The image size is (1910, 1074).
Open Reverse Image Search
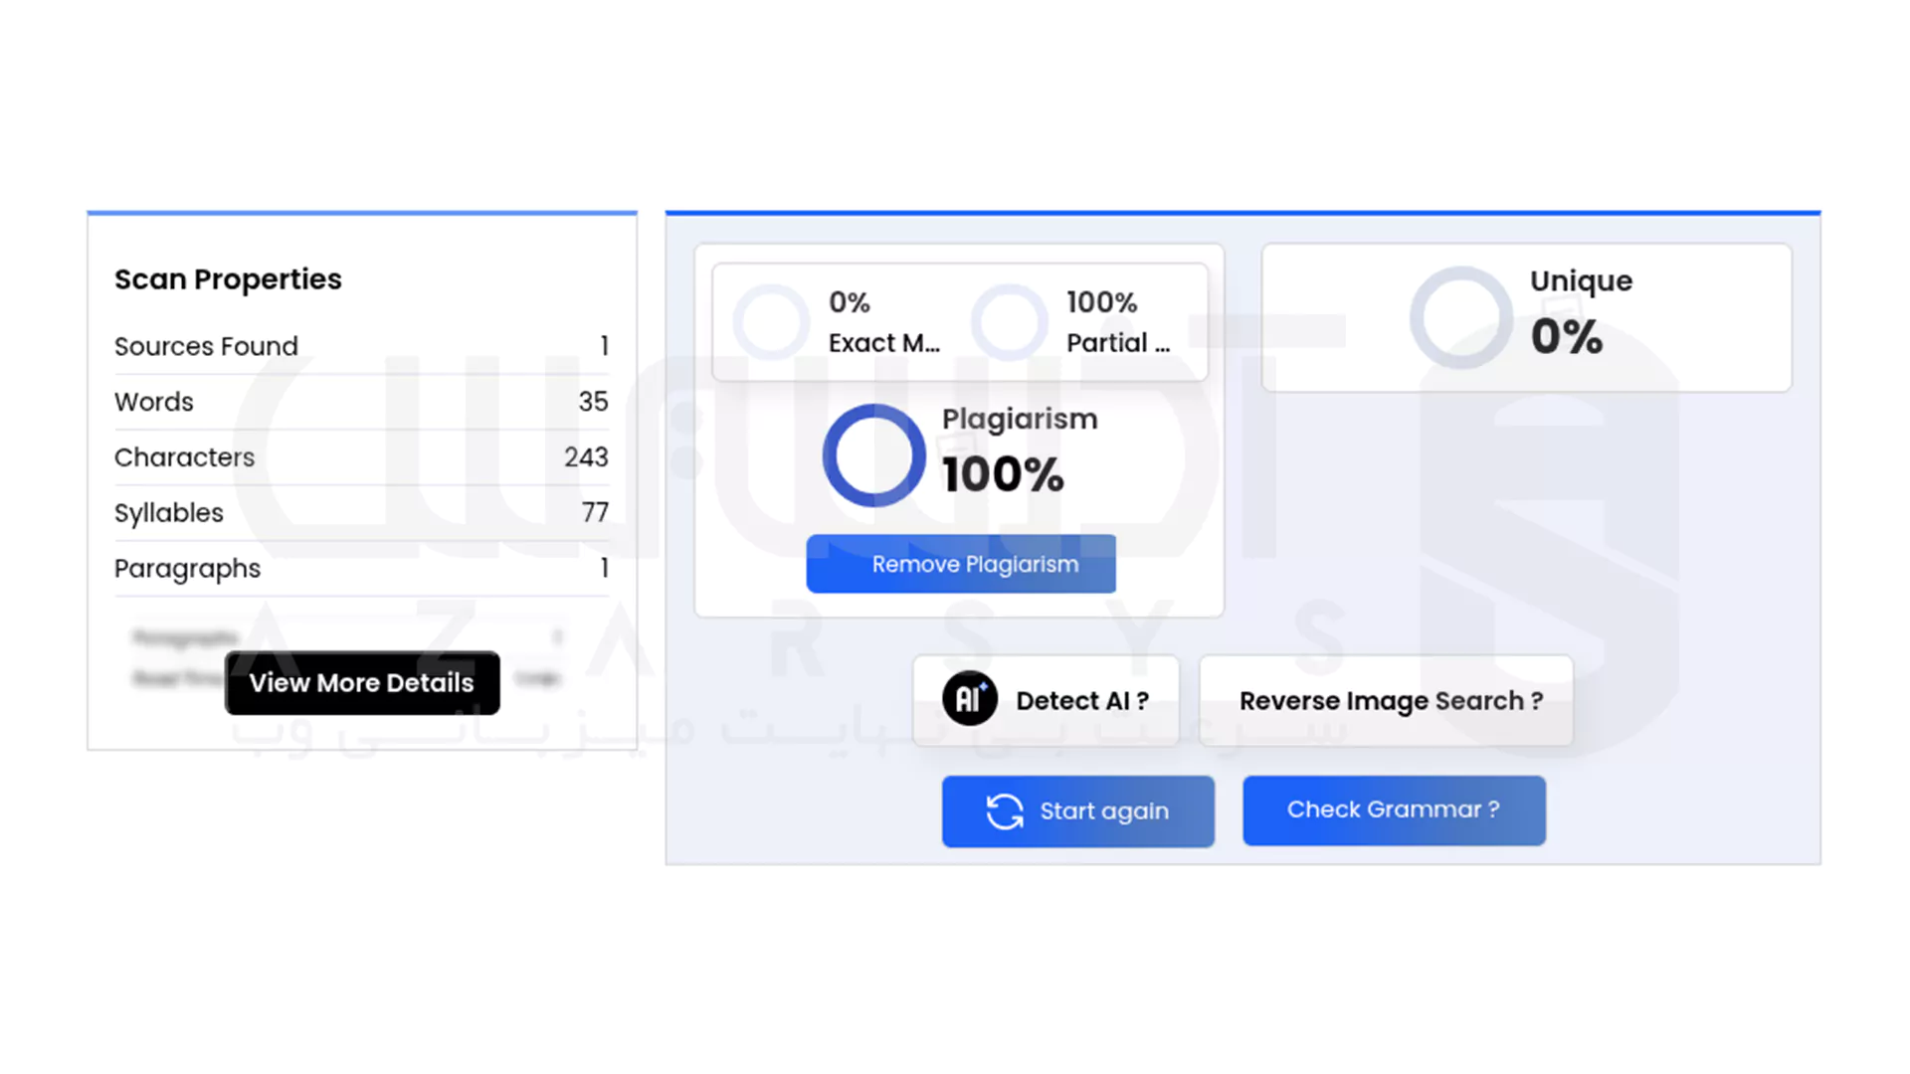click(x=1389, y=701)
